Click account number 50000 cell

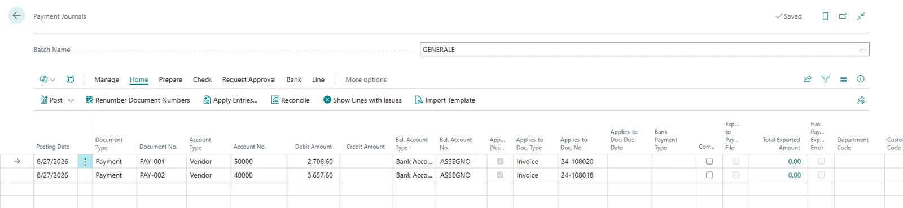[x=258, y=161]
